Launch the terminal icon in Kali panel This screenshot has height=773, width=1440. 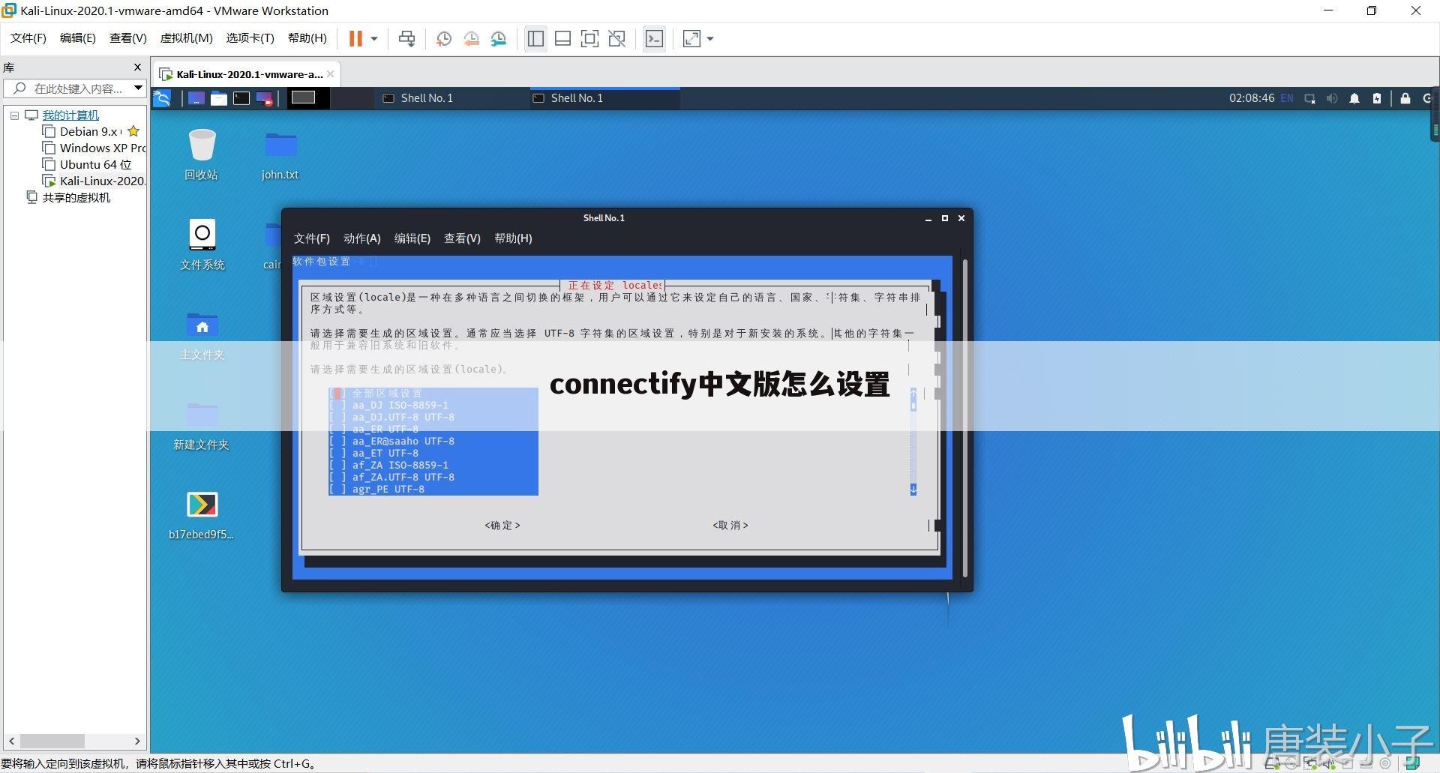pyautogui.click(x=241, y=98)
